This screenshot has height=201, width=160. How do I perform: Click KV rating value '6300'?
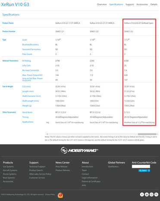pos(126,61)
